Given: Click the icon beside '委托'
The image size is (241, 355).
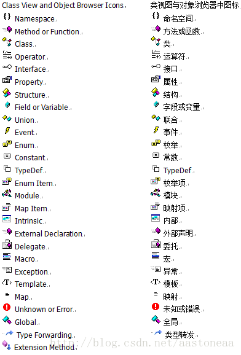Looking at the screenshot, I should tap(156, 243).
